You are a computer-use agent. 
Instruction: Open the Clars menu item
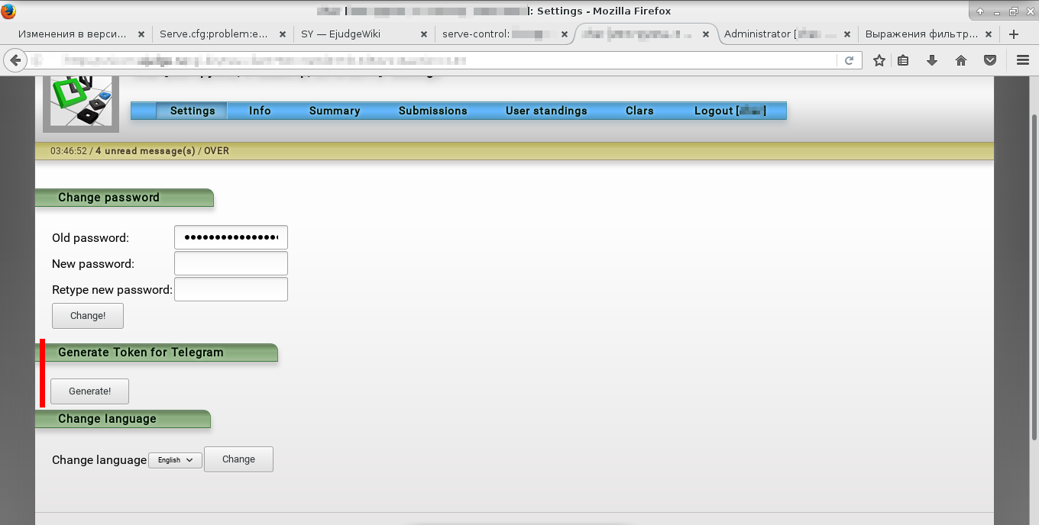639,111
